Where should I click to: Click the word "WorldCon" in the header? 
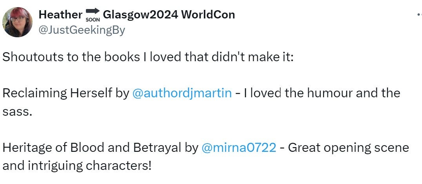click(x=208, y=15)
